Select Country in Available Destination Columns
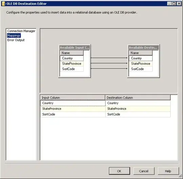This screenshot has width=183, height=179. [141, 58]
